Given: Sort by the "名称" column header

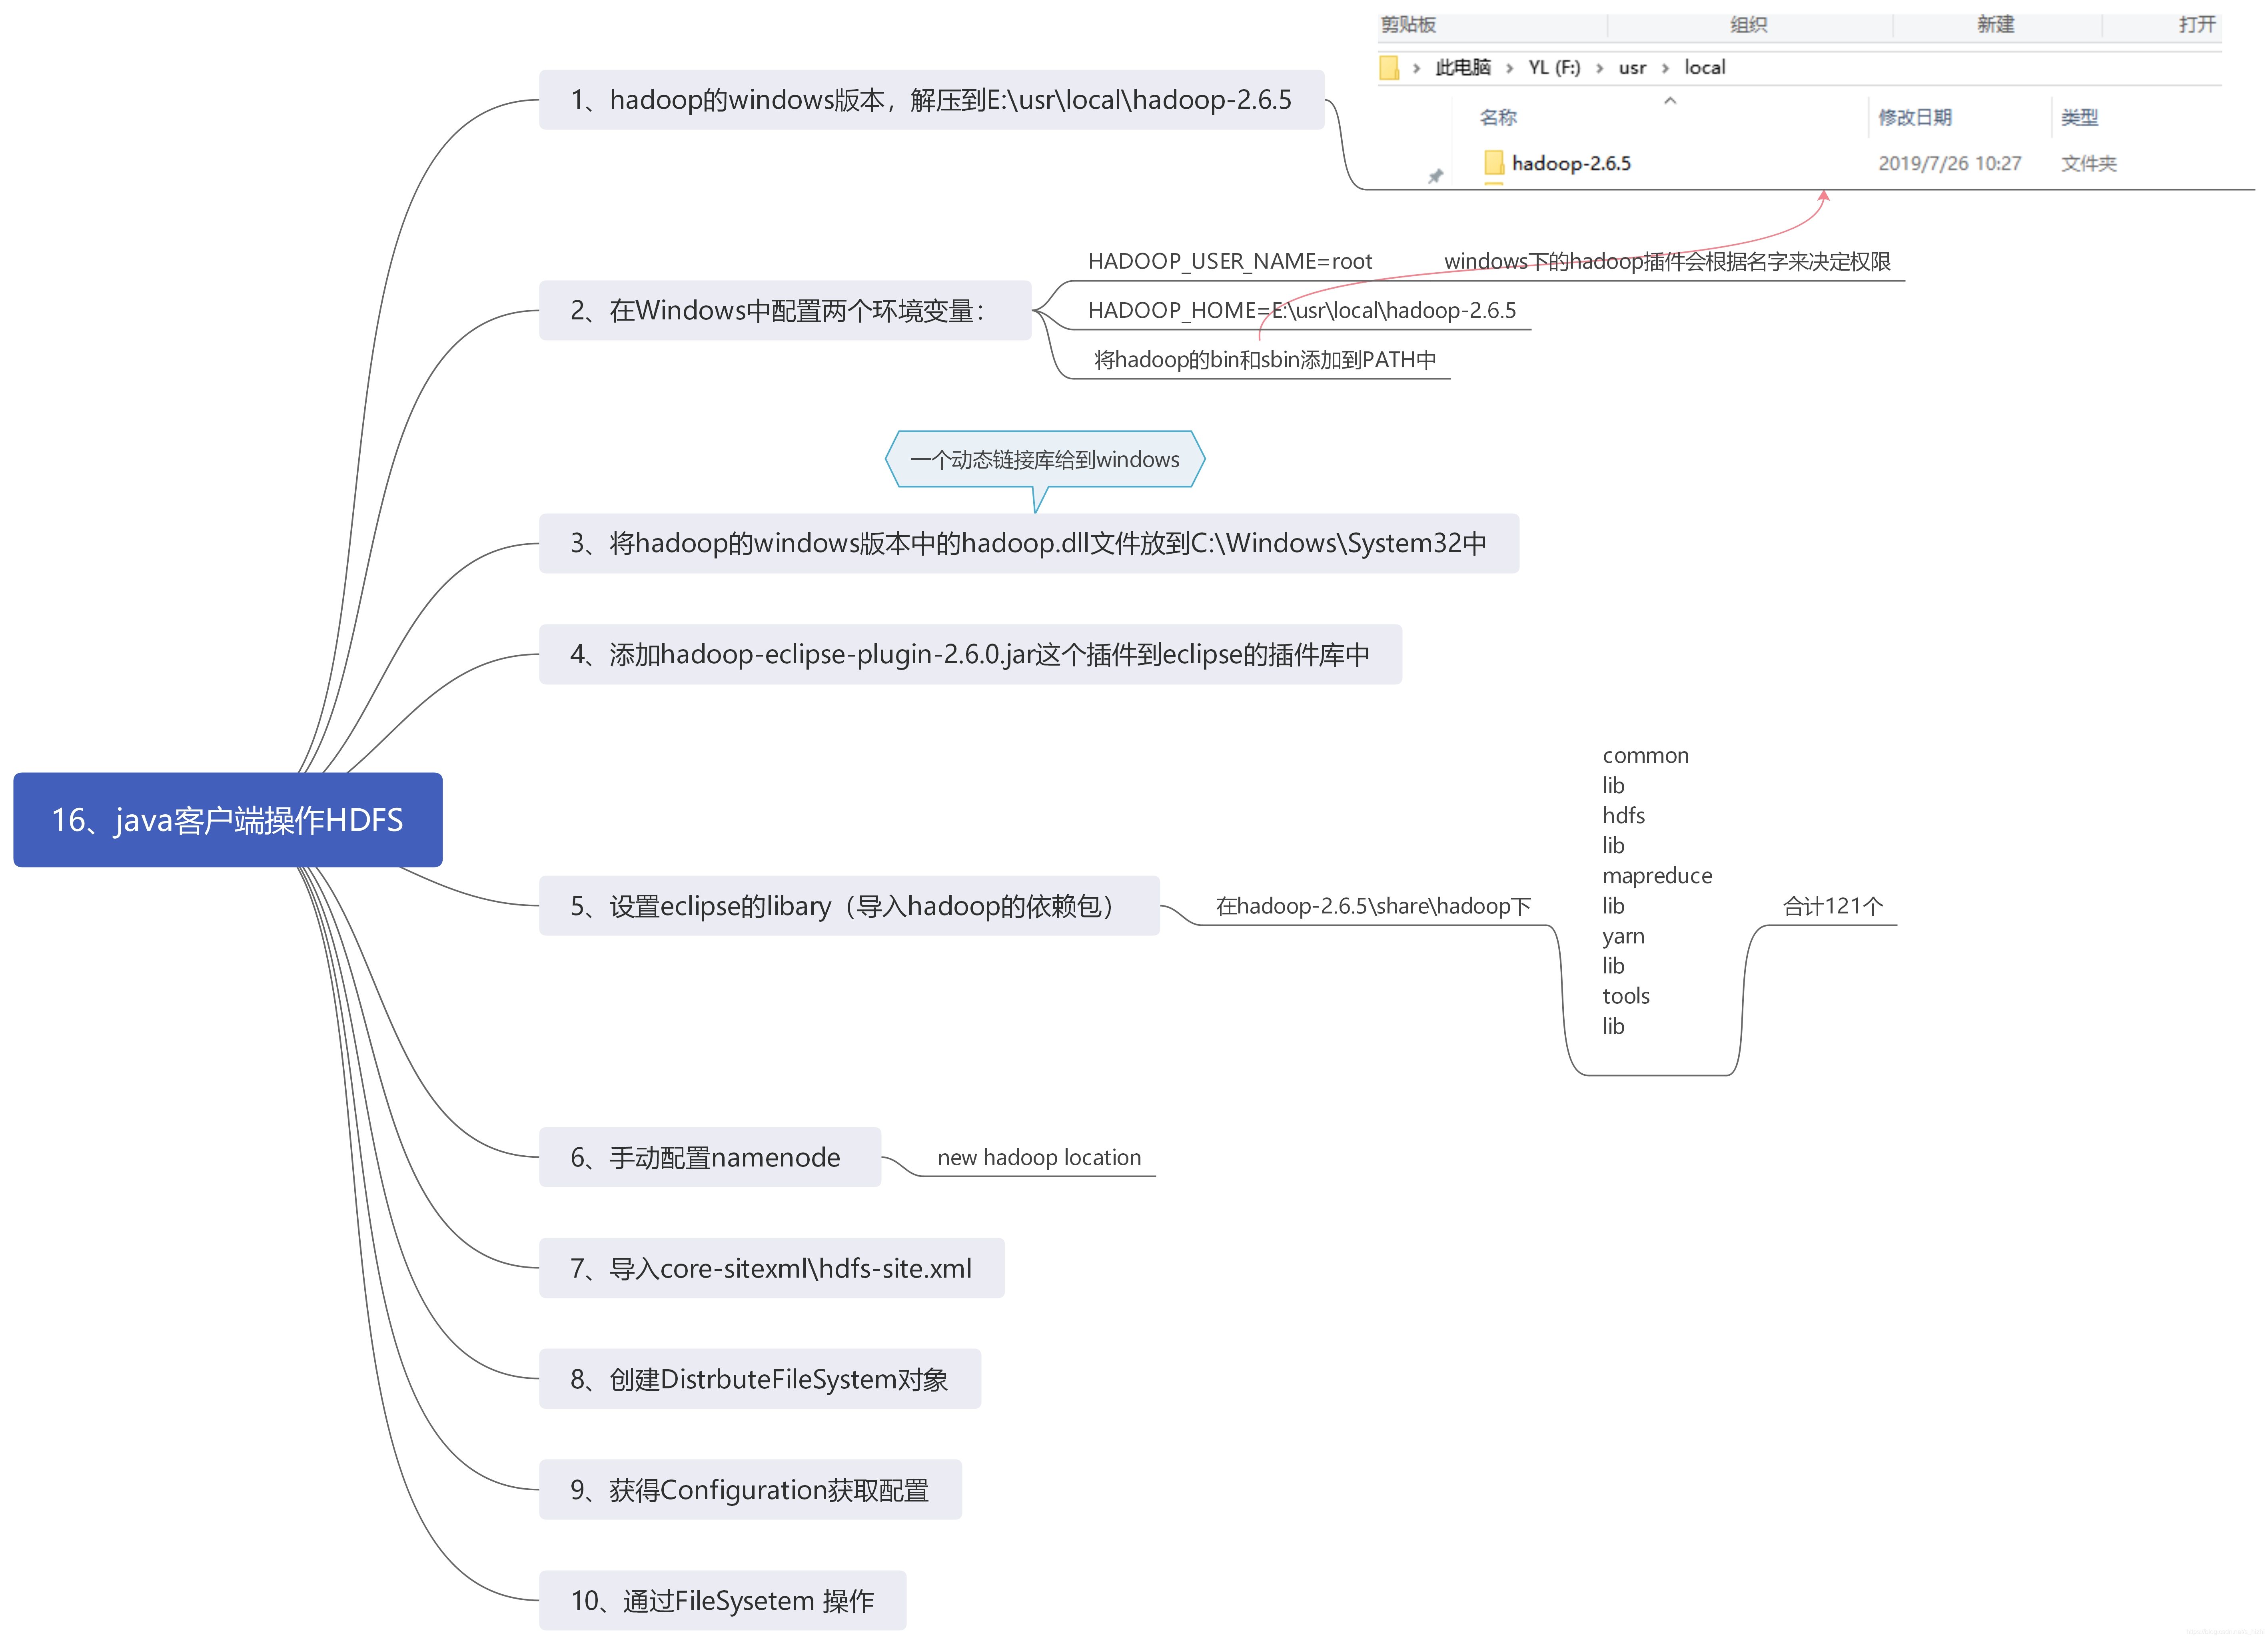Looking at the screenshot, I should [1497, 117].
